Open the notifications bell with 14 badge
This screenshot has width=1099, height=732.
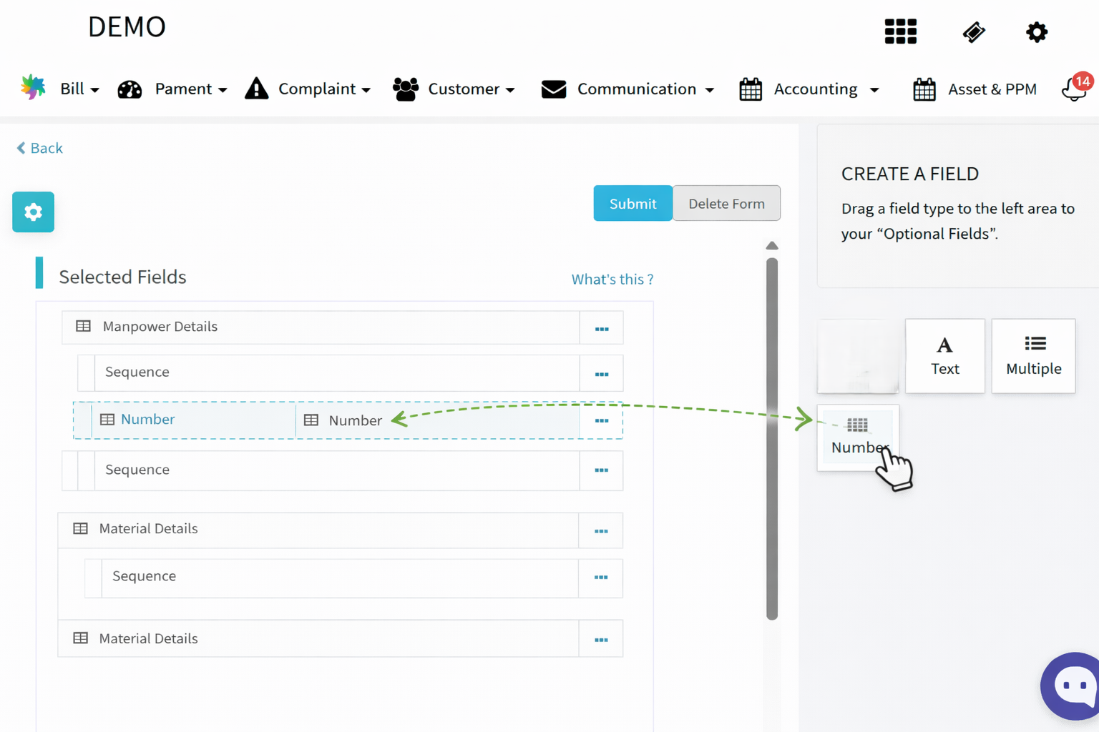pos(1075,89)
